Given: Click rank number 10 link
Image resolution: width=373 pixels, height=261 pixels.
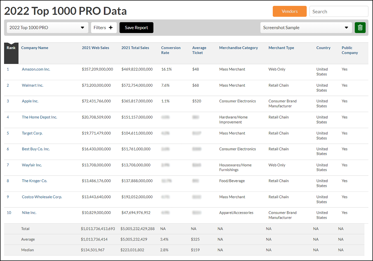Looking at the screenshot, I should coord(9,213).
